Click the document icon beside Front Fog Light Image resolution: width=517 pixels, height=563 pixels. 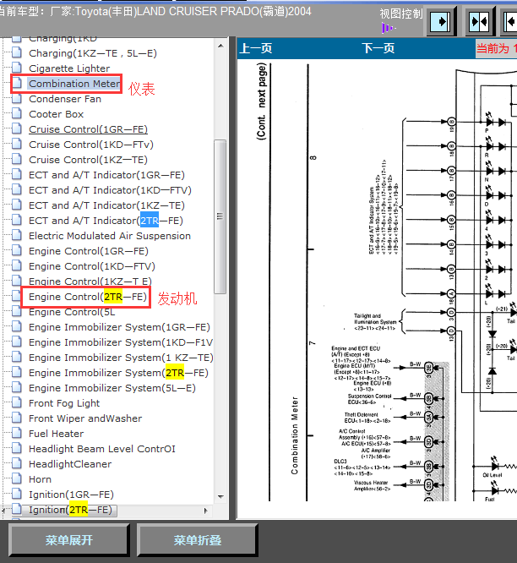tap(17, 402)
